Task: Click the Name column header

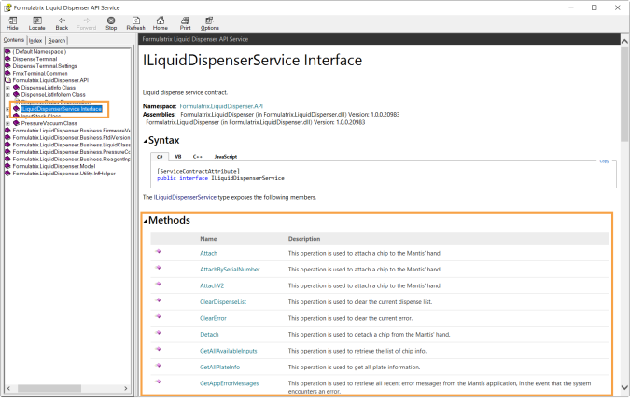Action: click(x=208, y=239)
